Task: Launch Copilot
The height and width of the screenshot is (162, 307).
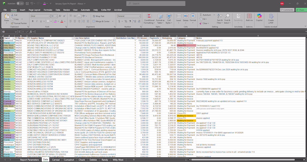Action: tap(259, 18)
